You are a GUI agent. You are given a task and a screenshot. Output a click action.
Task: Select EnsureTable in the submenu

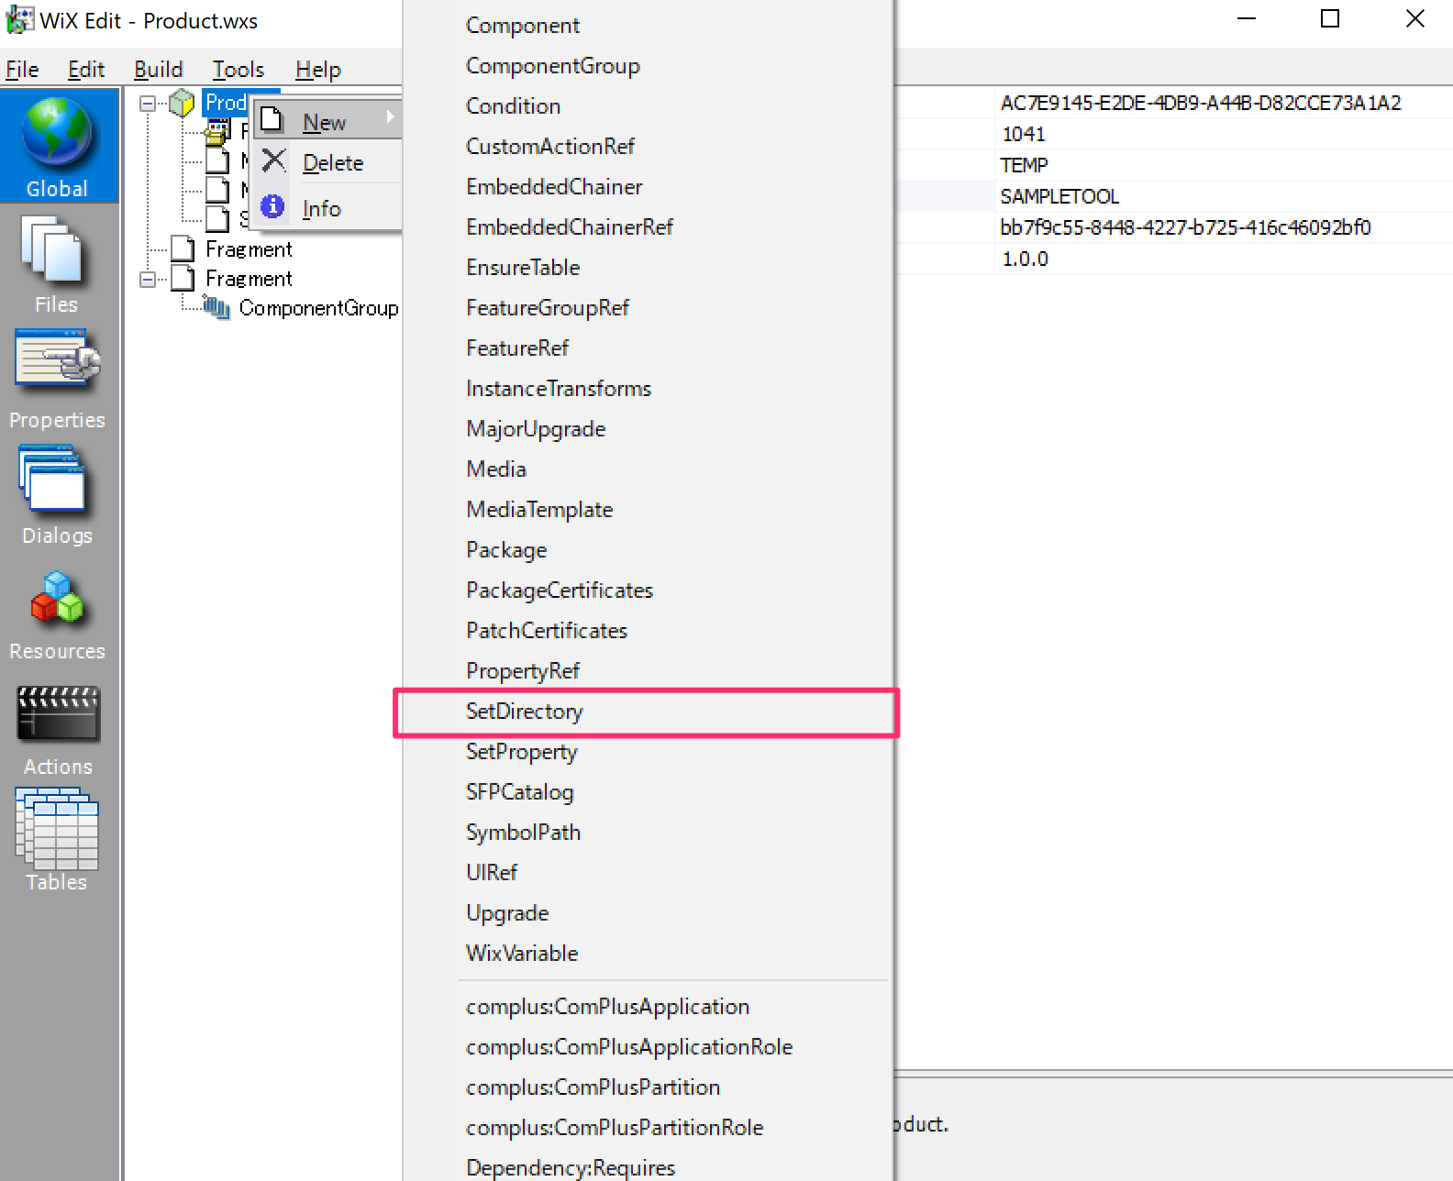646,268
